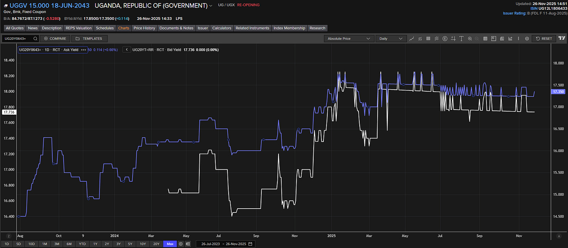Toggle the circled E events icon
The image size is (568, 248).
click(x=445, y=39)
